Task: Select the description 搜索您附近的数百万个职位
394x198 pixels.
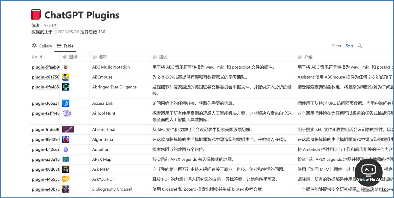Action: pos(222,149)
